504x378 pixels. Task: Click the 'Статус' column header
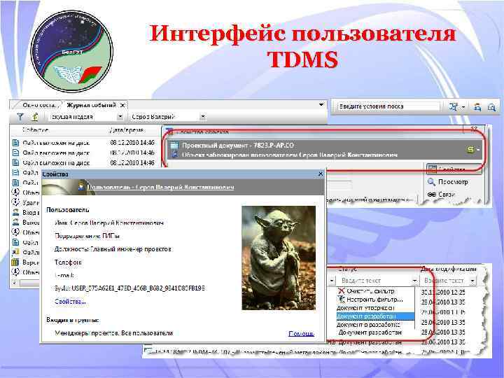coord(348,269)
